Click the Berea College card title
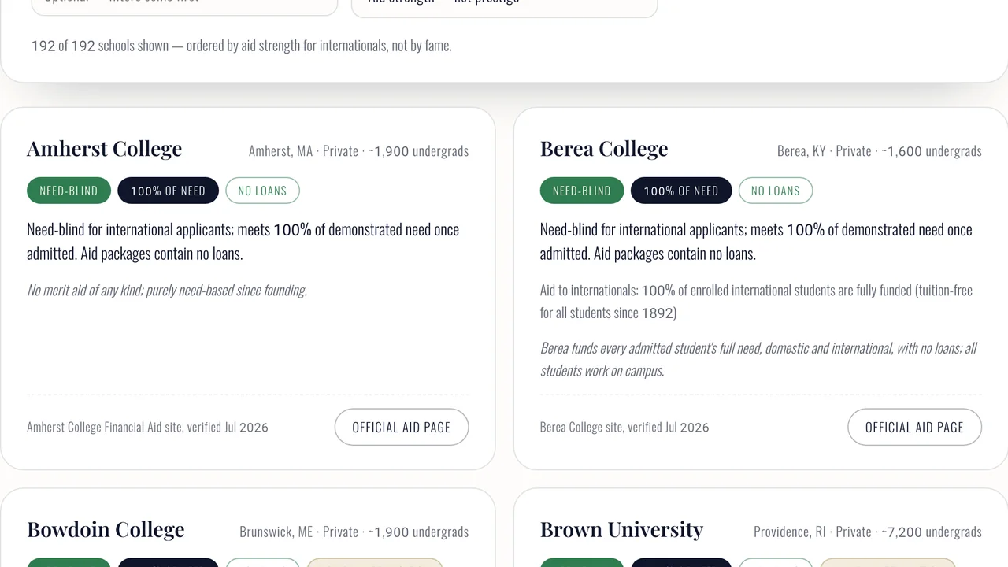The height and width of the screenshot is (567, 1008). [x=604, y=149]
